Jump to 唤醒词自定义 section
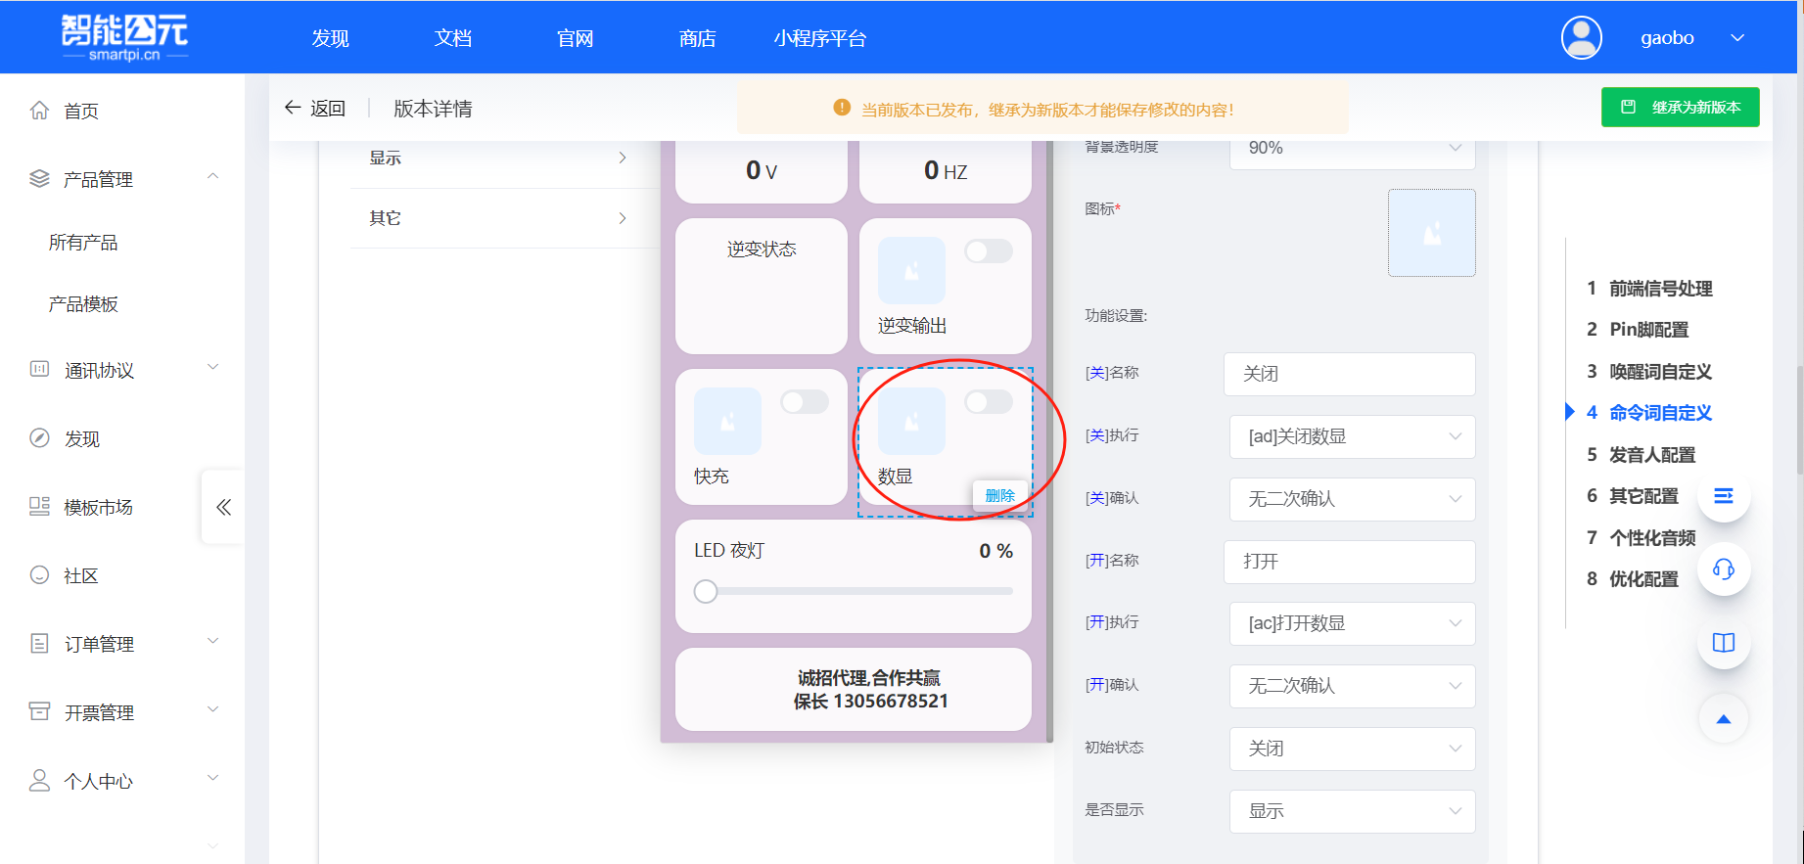This screenshot has width=1804, height=864. tap(1661, 372)
